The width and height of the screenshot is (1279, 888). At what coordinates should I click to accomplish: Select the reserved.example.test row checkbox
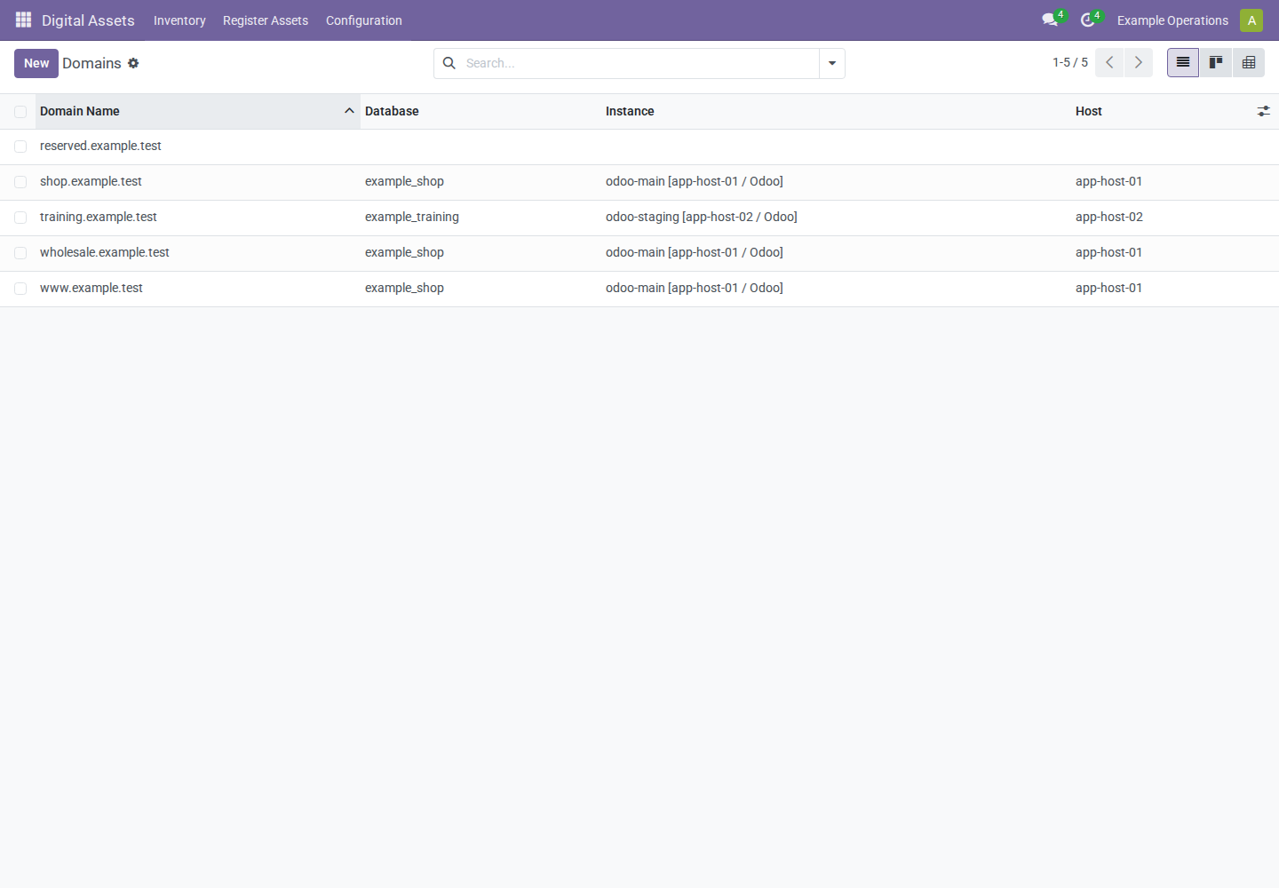coord(20,147)
